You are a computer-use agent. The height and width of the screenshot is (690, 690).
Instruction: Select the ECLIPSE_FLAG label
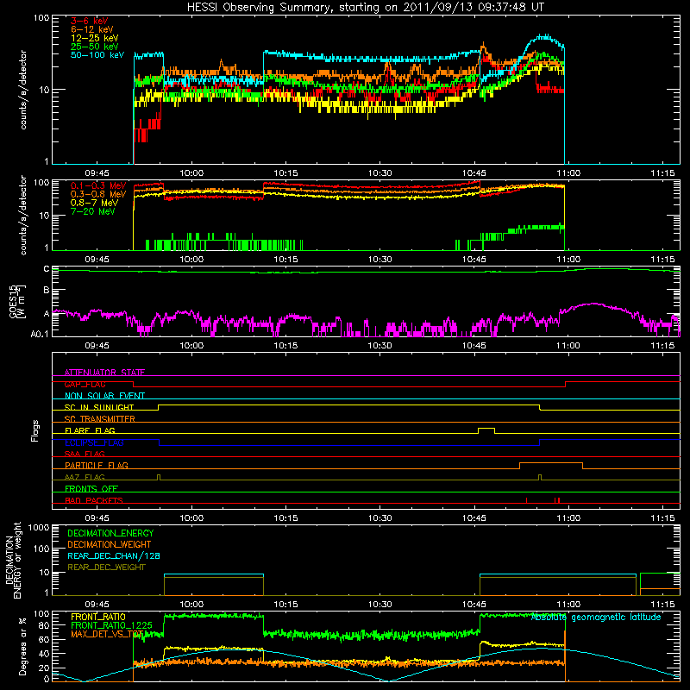(x=94, y=442)
